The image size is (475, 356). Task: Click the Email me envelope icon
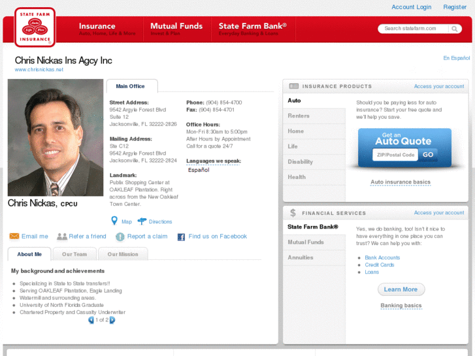pyautogui.click(x=14, y=236)
